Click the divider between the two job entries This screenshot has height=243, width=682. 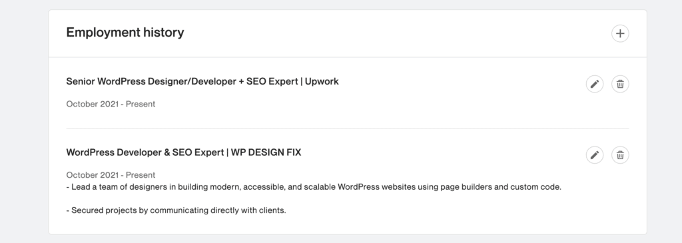pyautogui.click(x=348, y=128)
